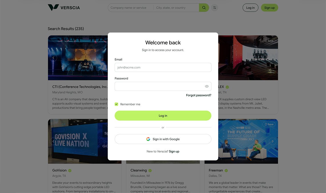The width and height of the screenshot is (326, 193).
Task: Save the top-right LED display listing
Action: coord(269,41)
